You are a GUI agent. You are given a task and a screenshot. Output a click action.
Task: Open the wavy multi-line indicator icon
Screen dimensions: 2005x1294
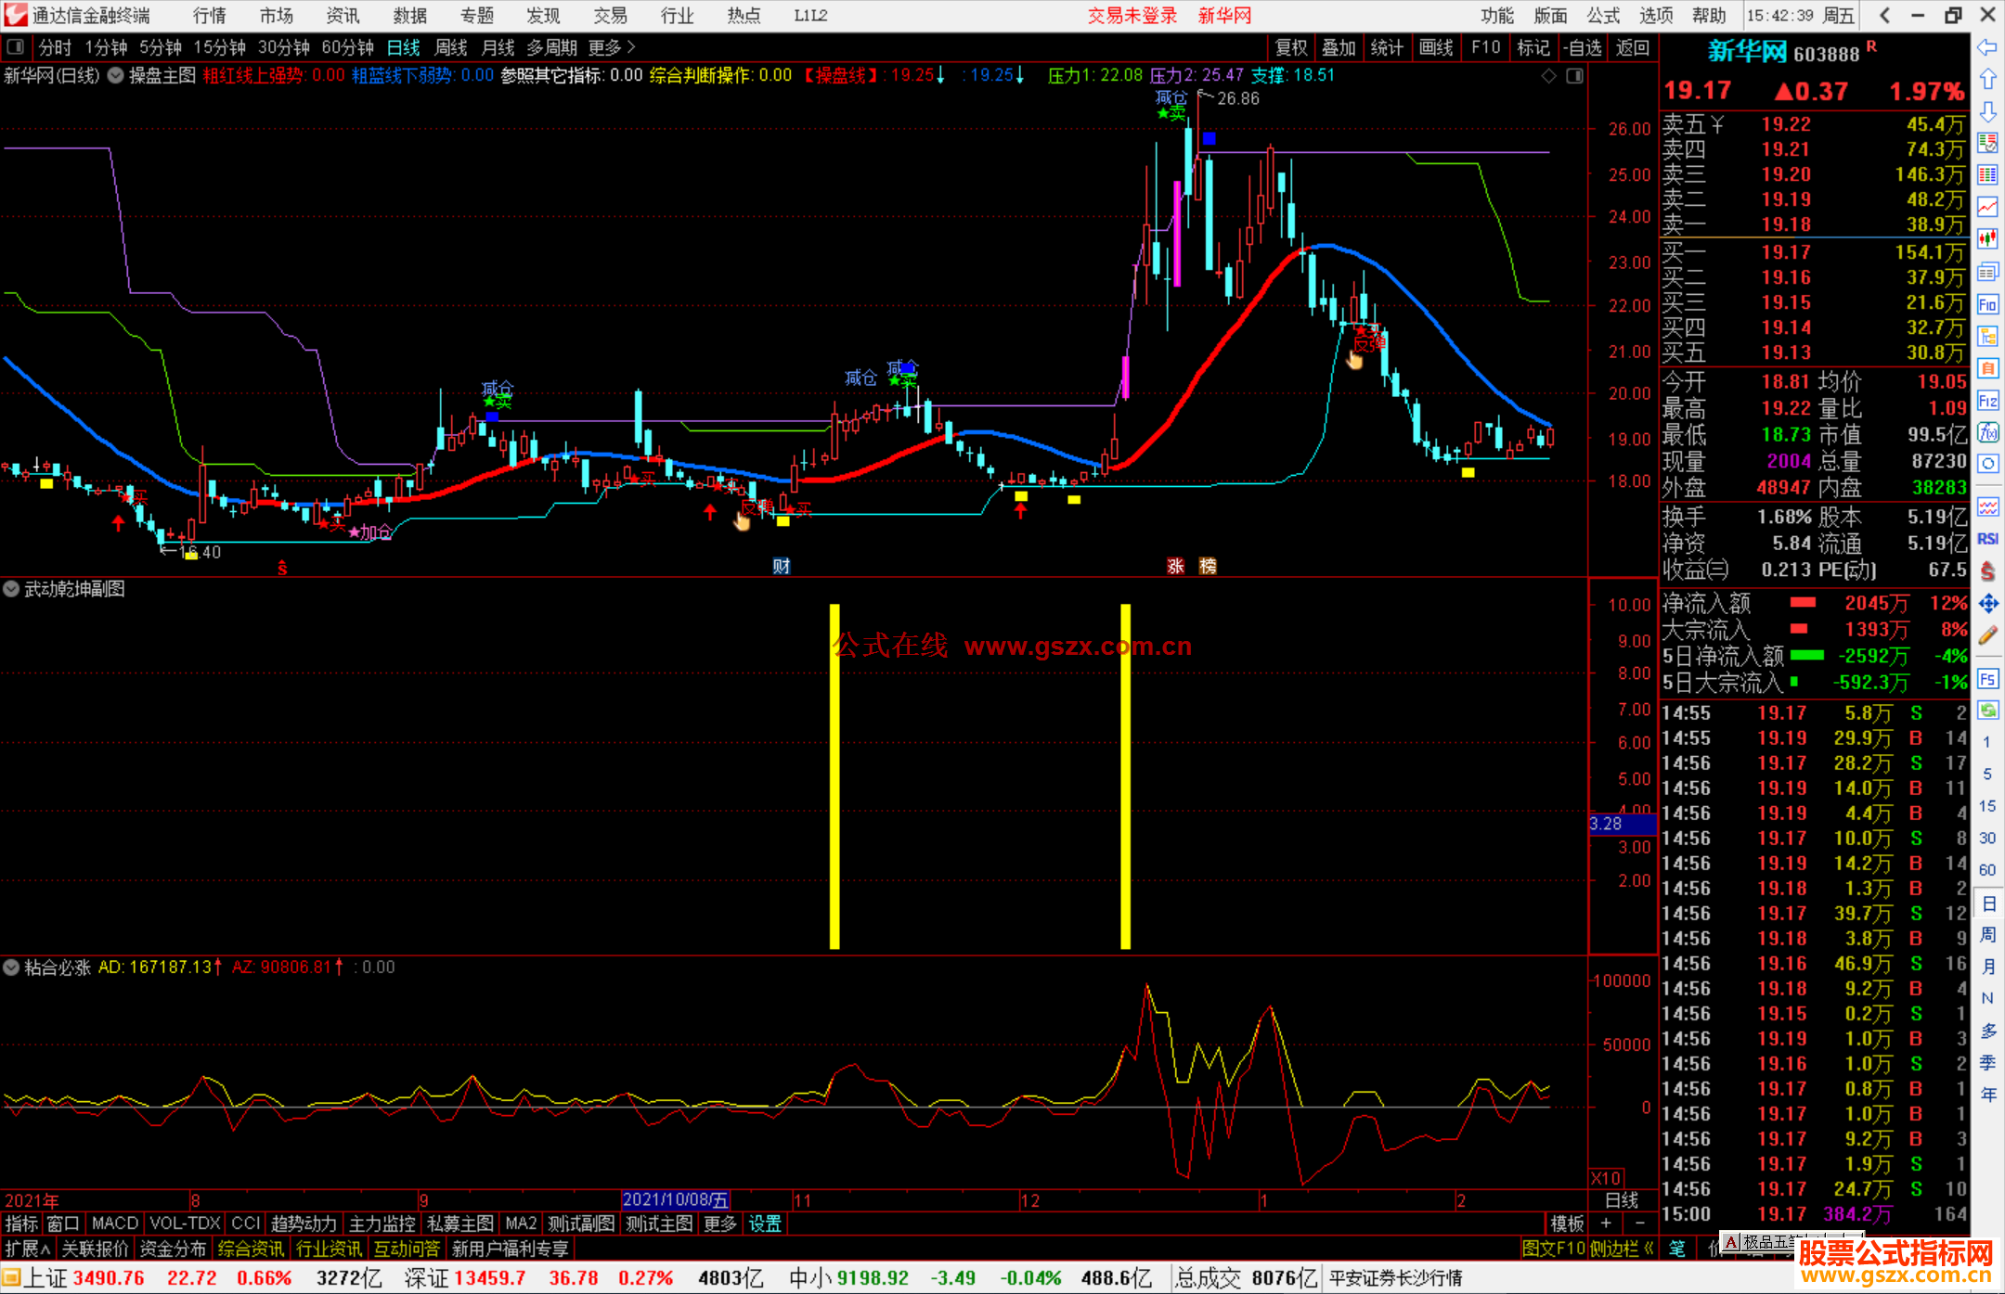click(1987, 506)
